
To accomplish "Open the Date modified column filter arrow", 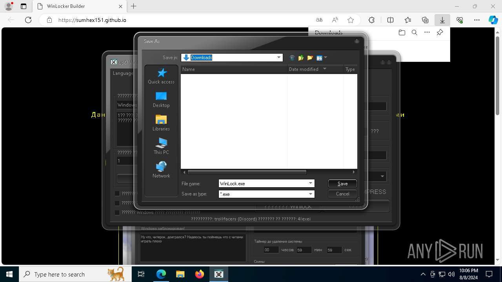I will point(325,69).
